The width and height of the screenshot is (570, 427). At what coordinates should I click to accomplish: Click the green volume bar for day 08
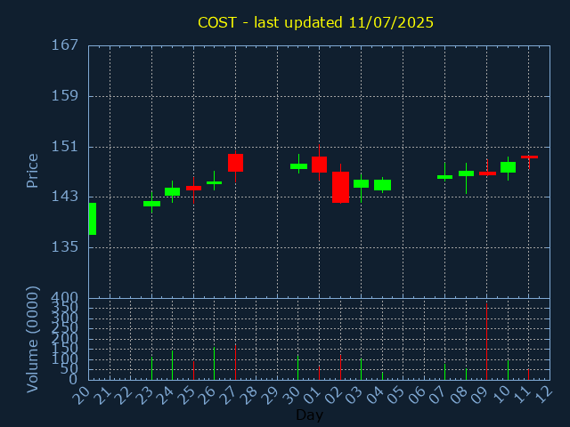point(466,374)
